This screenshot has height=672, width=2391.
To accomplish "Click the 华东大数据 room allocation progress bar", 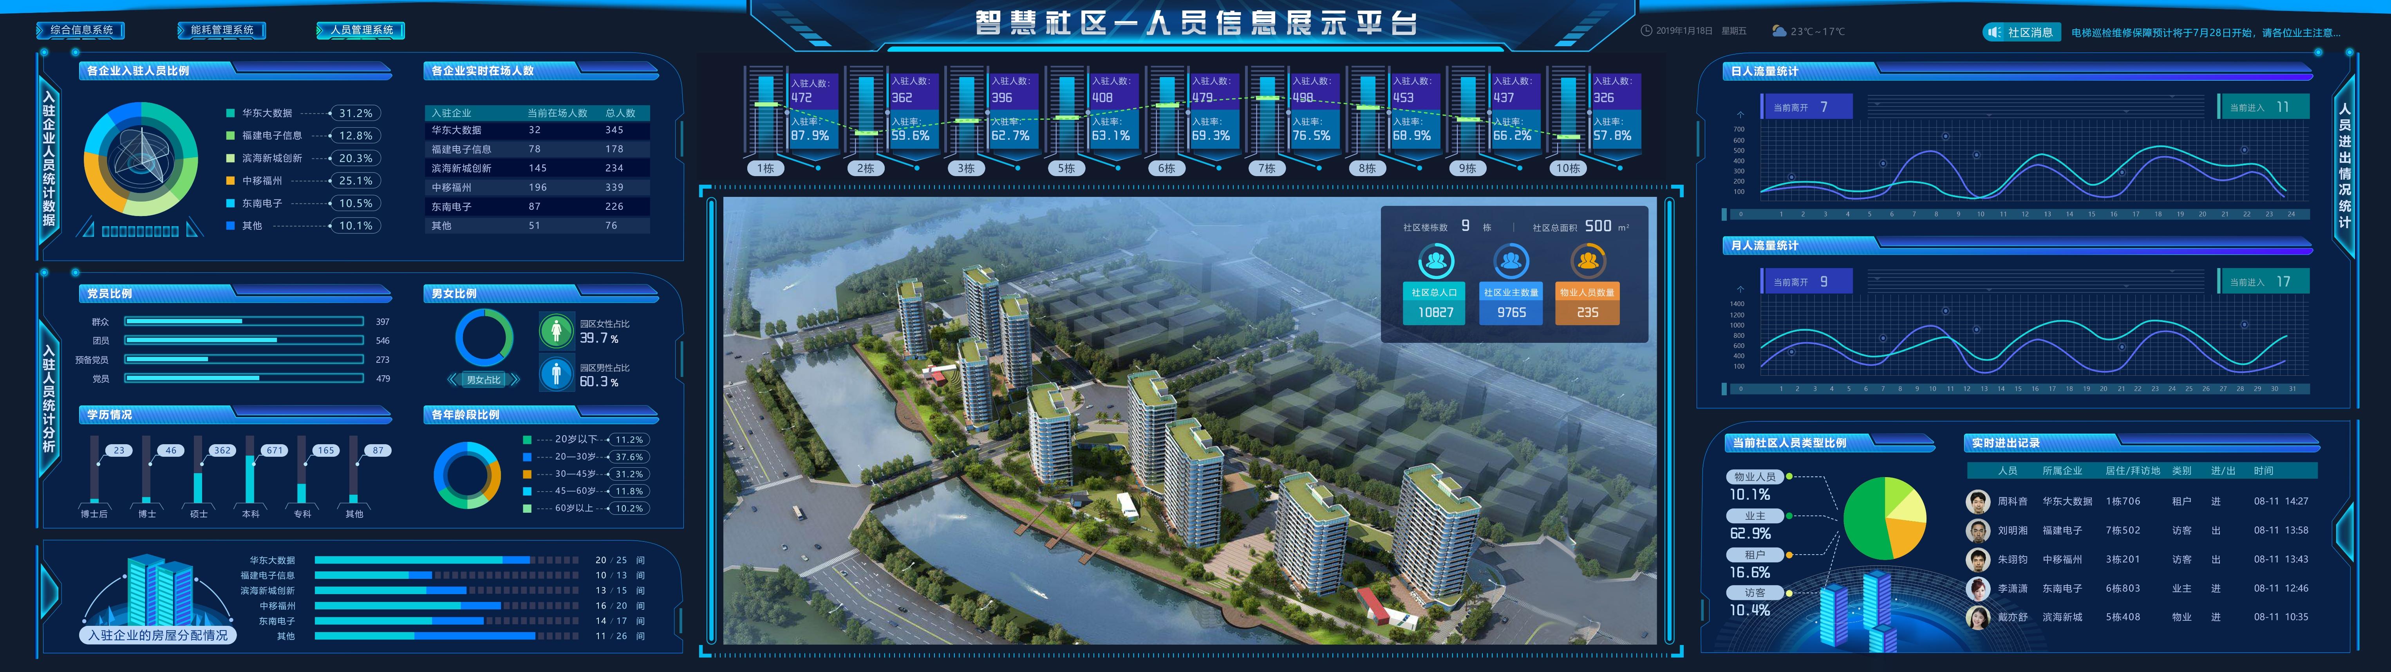I will coord(446,560).
